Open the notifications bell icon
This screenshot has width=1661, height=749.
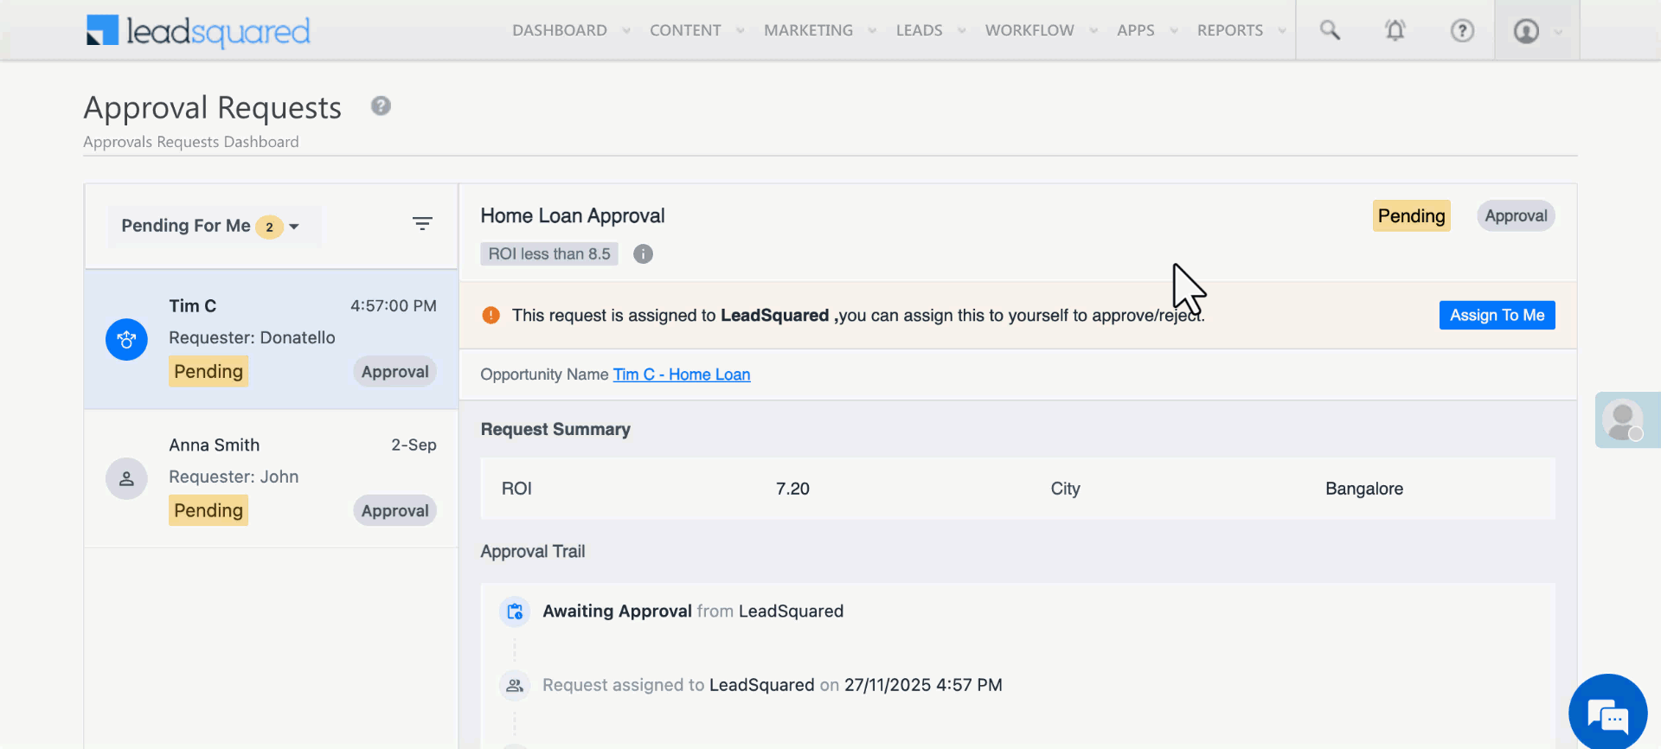point(1395,31)
